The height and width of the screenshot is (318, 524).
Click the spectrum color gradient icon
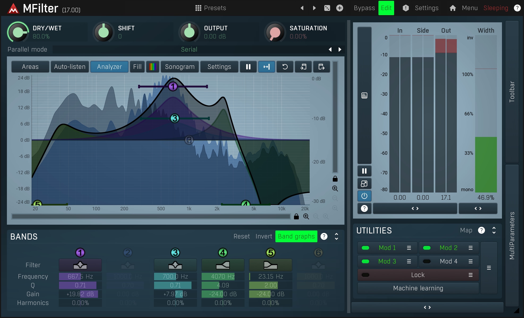coord(152,67)
